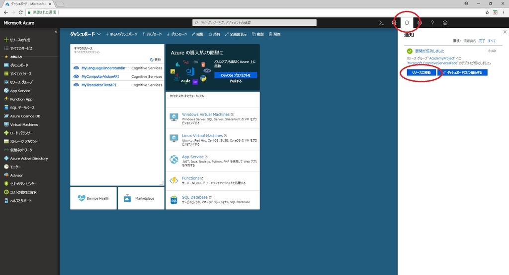Open the App Service quickstart link
509x275 pixels.
[x=195, y=157]
